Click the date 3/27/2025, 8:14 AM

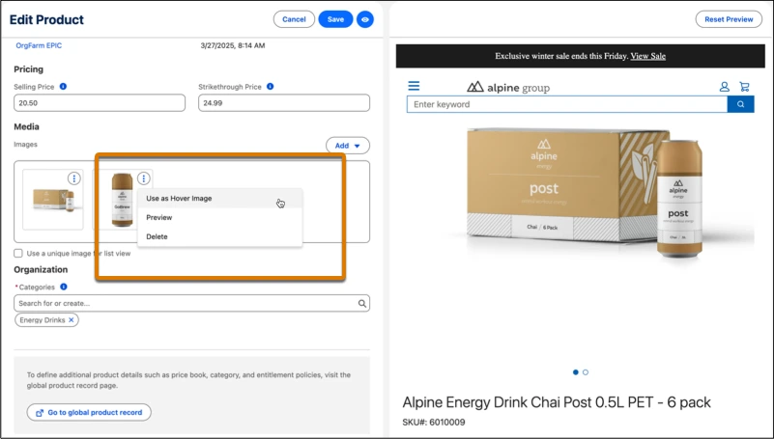click(233, 45)
